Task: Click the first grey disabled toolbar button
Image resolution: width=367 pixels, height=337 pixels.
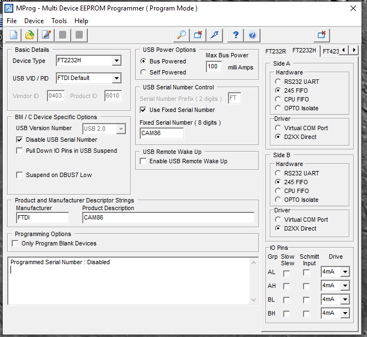Action: point(62,35)
